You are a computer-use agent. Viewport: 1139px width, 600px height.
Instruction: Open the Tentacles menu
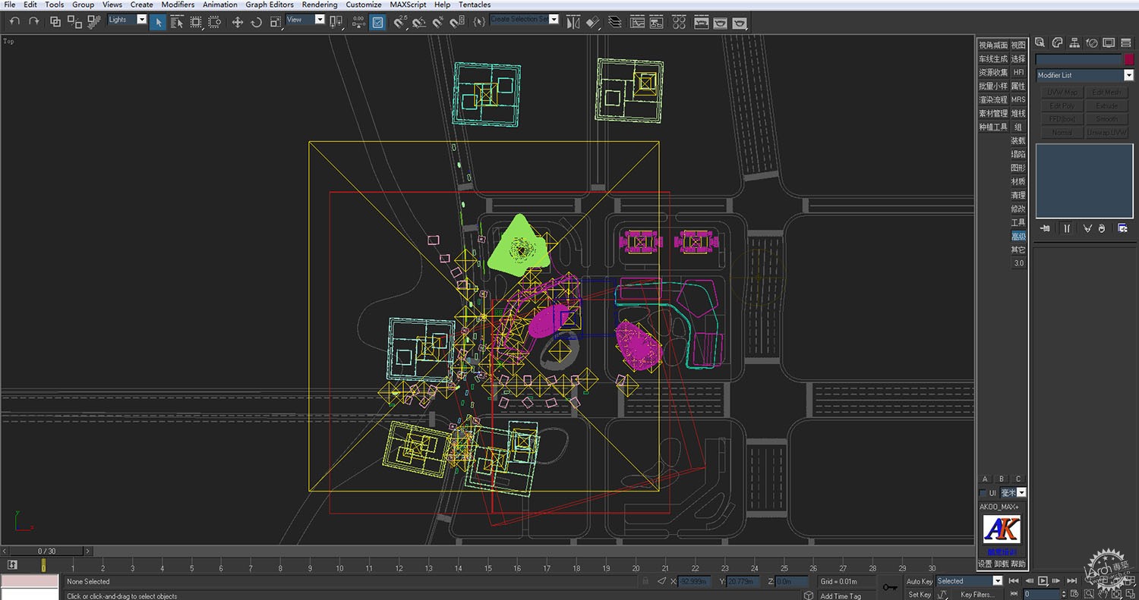click(475, 5)
